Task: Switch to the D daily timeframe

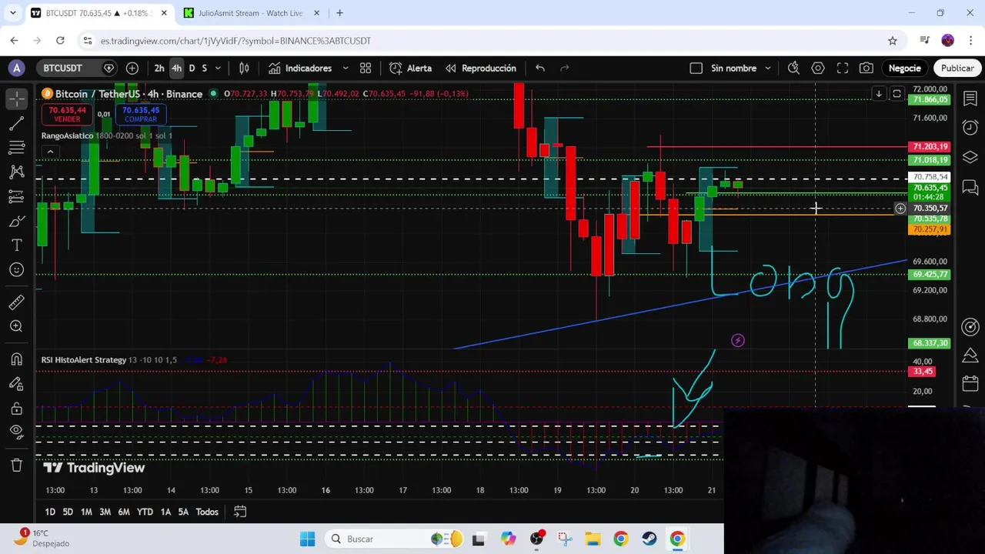Action: click(192, 68)
